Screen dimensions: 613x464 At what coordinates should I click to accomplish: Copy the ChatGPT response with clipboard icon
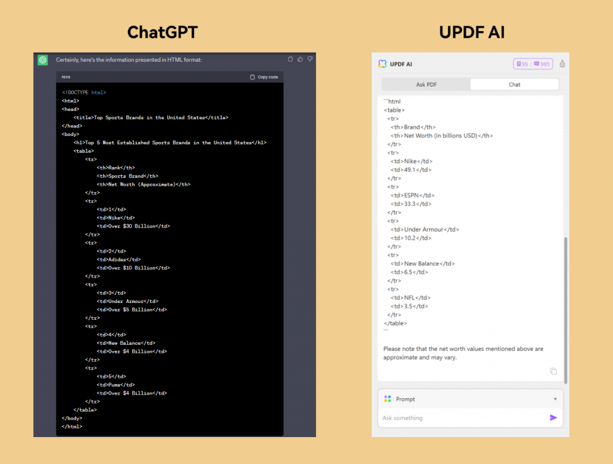pos(290,59)
